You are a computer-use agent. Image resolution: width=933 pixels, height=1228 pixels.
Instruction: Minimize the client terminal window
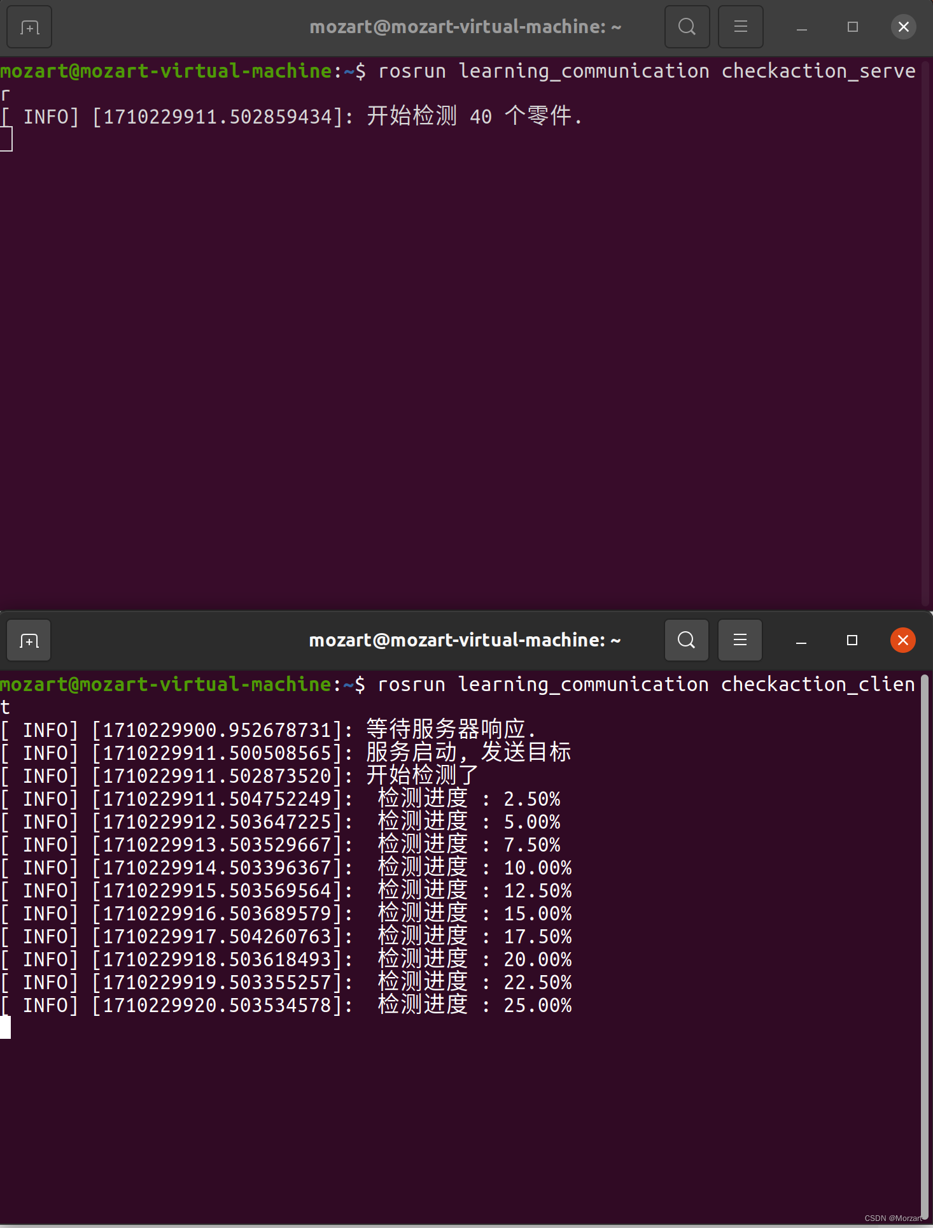[801, 641]
